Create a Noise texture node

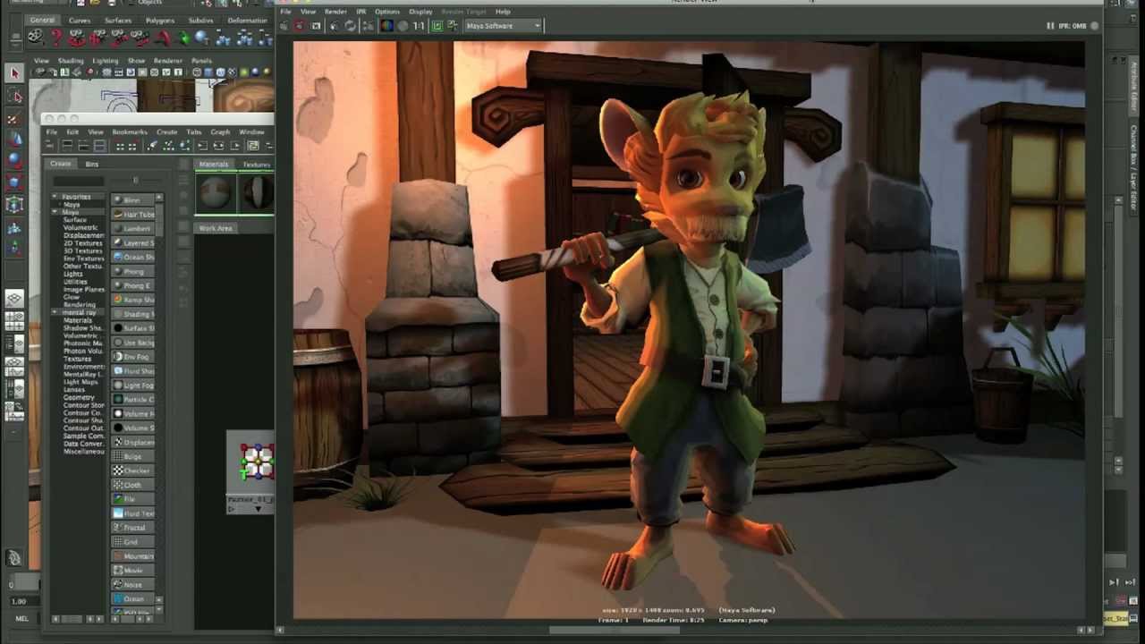pos(132,585)
